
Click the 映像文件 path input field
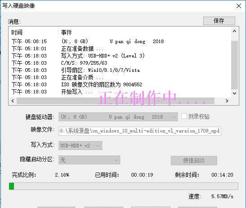tap(140, 131)
